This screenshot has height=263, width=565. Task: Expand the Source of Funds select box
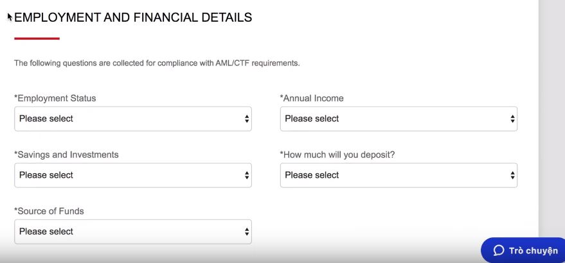pos(133,232)
